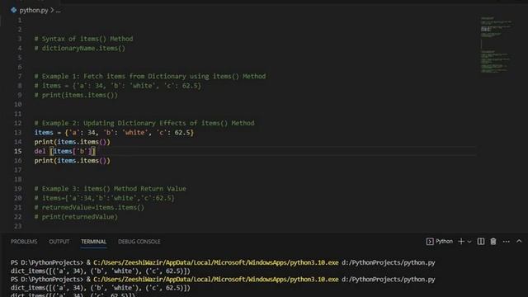Click the Example 3 comment heading
This screenshot has height=297, width=528.
pyautogui.click(x=110, y=189)
